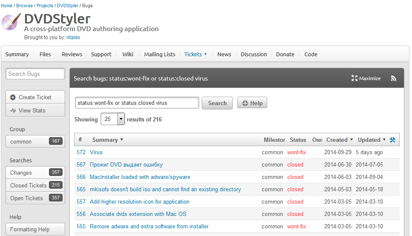The image size is (412, 236).
Task: Click the Milestone column header
Action: 275,140
